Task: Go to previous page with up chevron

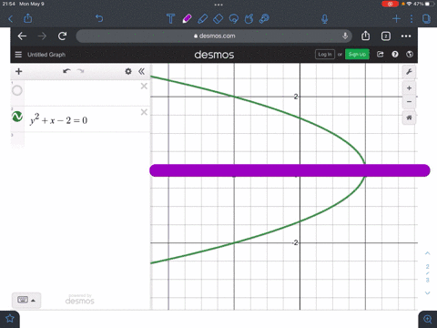Action: click(428, 253)
